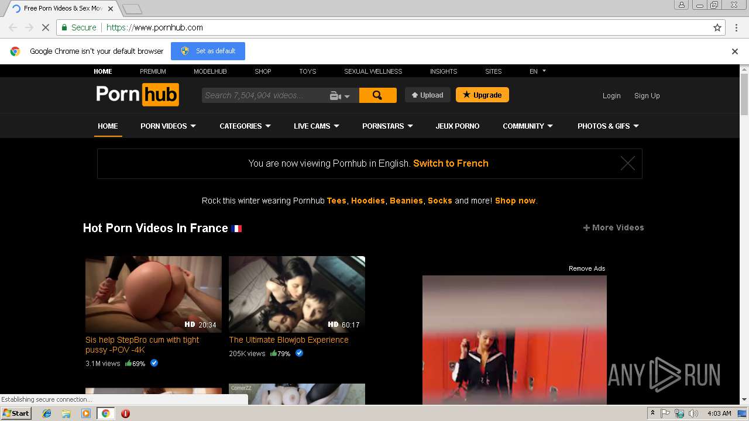The image size is (749, 421).
Task: Open the Windows Start menu
Action: point(16,413)
